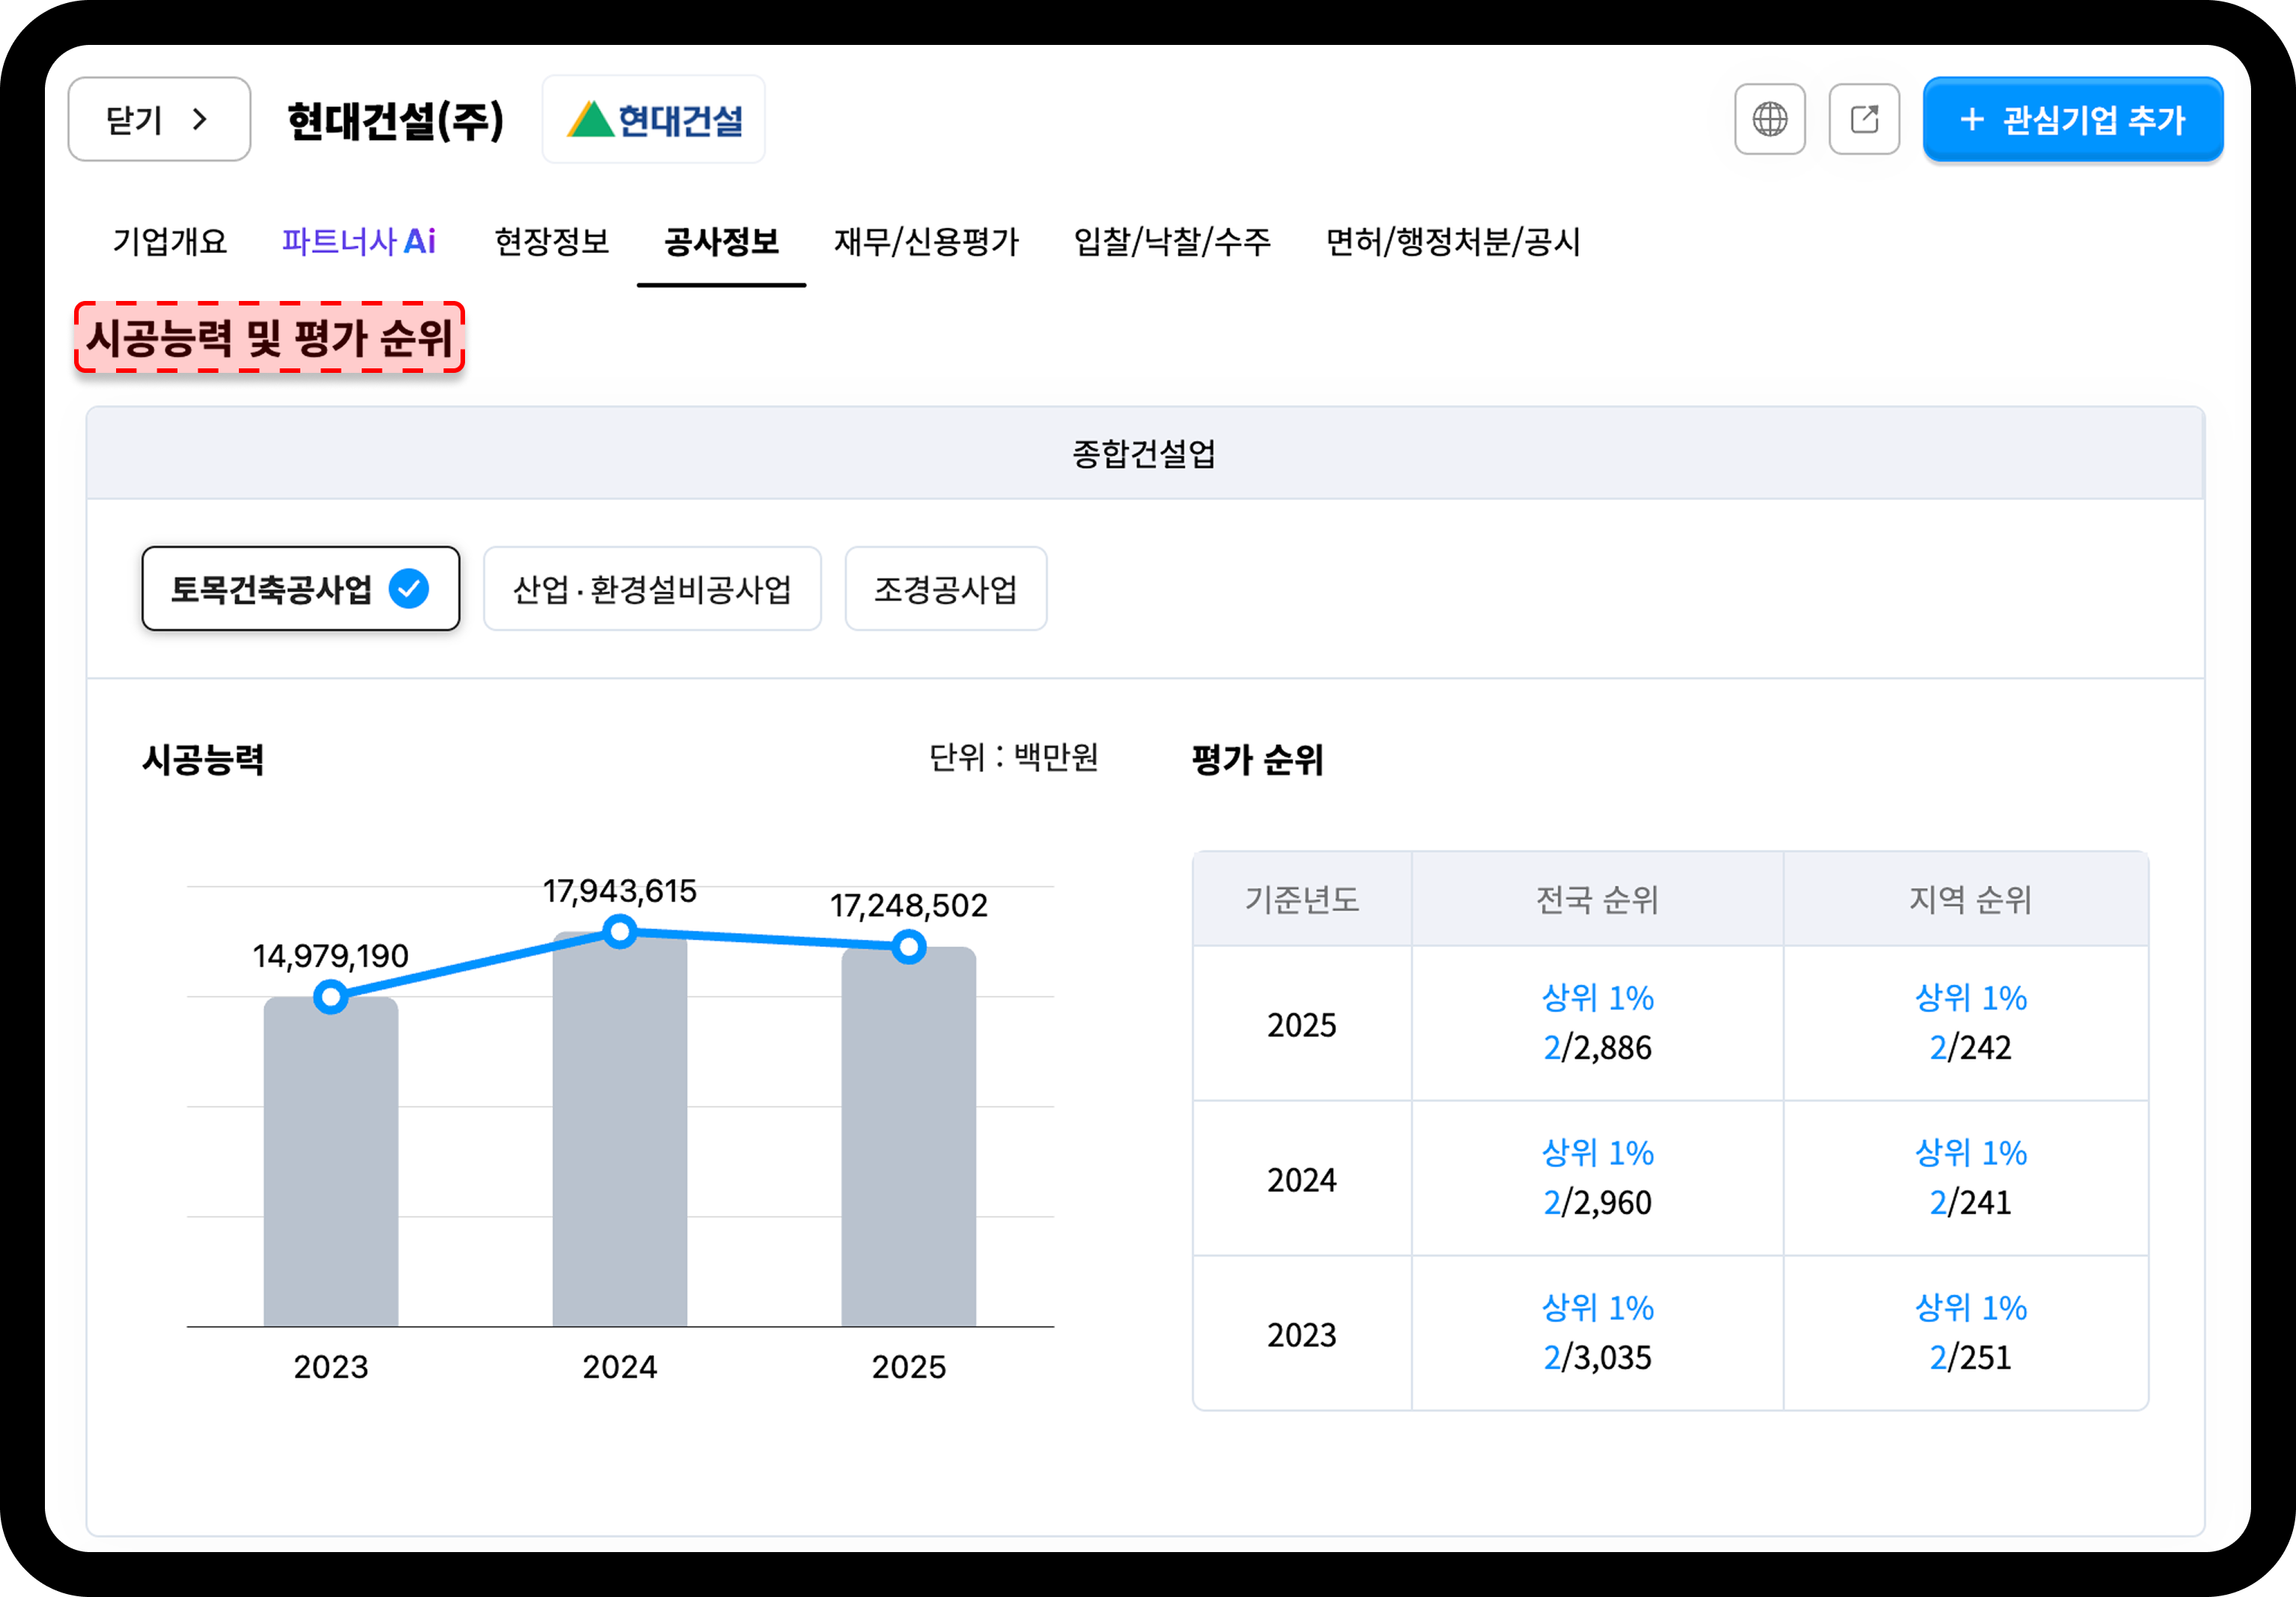
Task: Click the 현대건설 logo image
Action: (654, 119)
